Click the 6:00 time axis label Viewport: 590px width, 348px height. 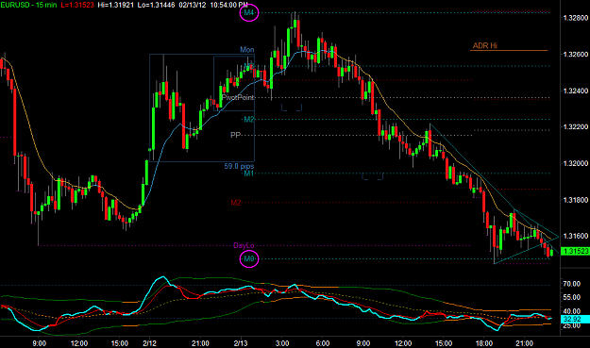[x=323, y=343]
